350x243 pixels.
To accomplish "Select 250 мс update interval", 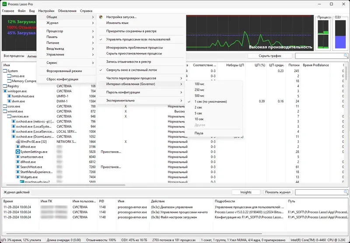I will [213, 90].
